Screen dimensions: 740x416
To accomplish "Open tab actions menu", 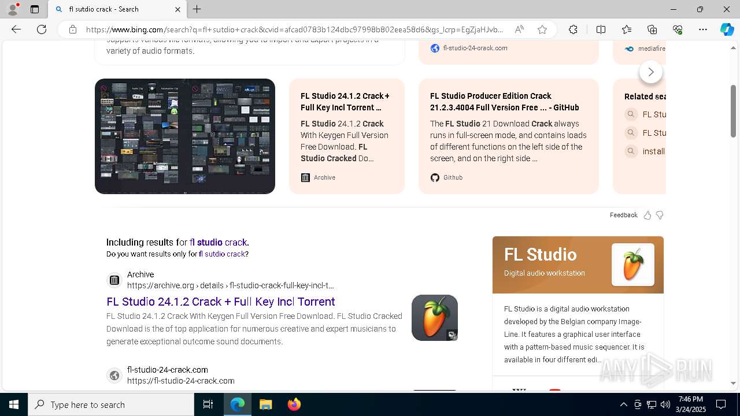I will tap(35, 9).
